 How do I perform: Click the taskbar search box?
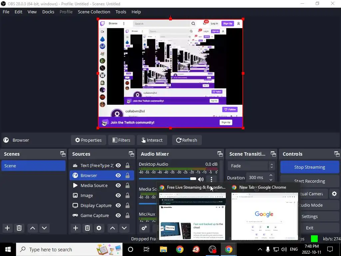tap(69, 249)
